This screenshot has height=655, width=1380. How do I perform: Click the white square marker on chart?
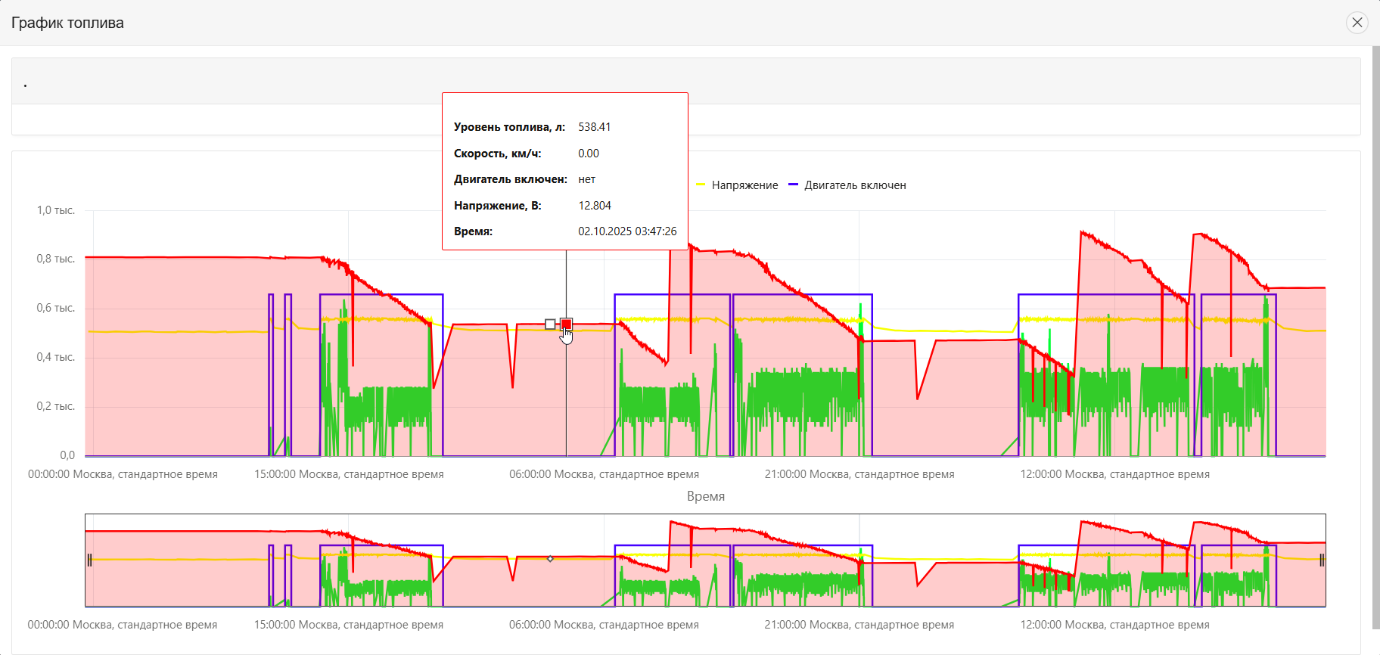click(x=550, y=324)
